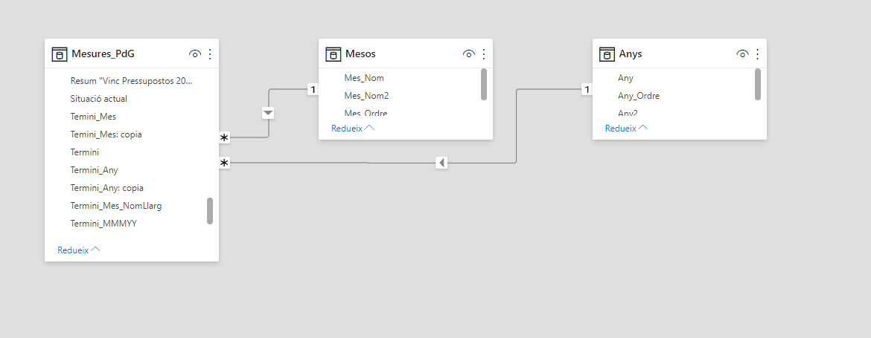Click the Mesos table scrollbar thumb
The image size is (871, 338).
(484, 84)
